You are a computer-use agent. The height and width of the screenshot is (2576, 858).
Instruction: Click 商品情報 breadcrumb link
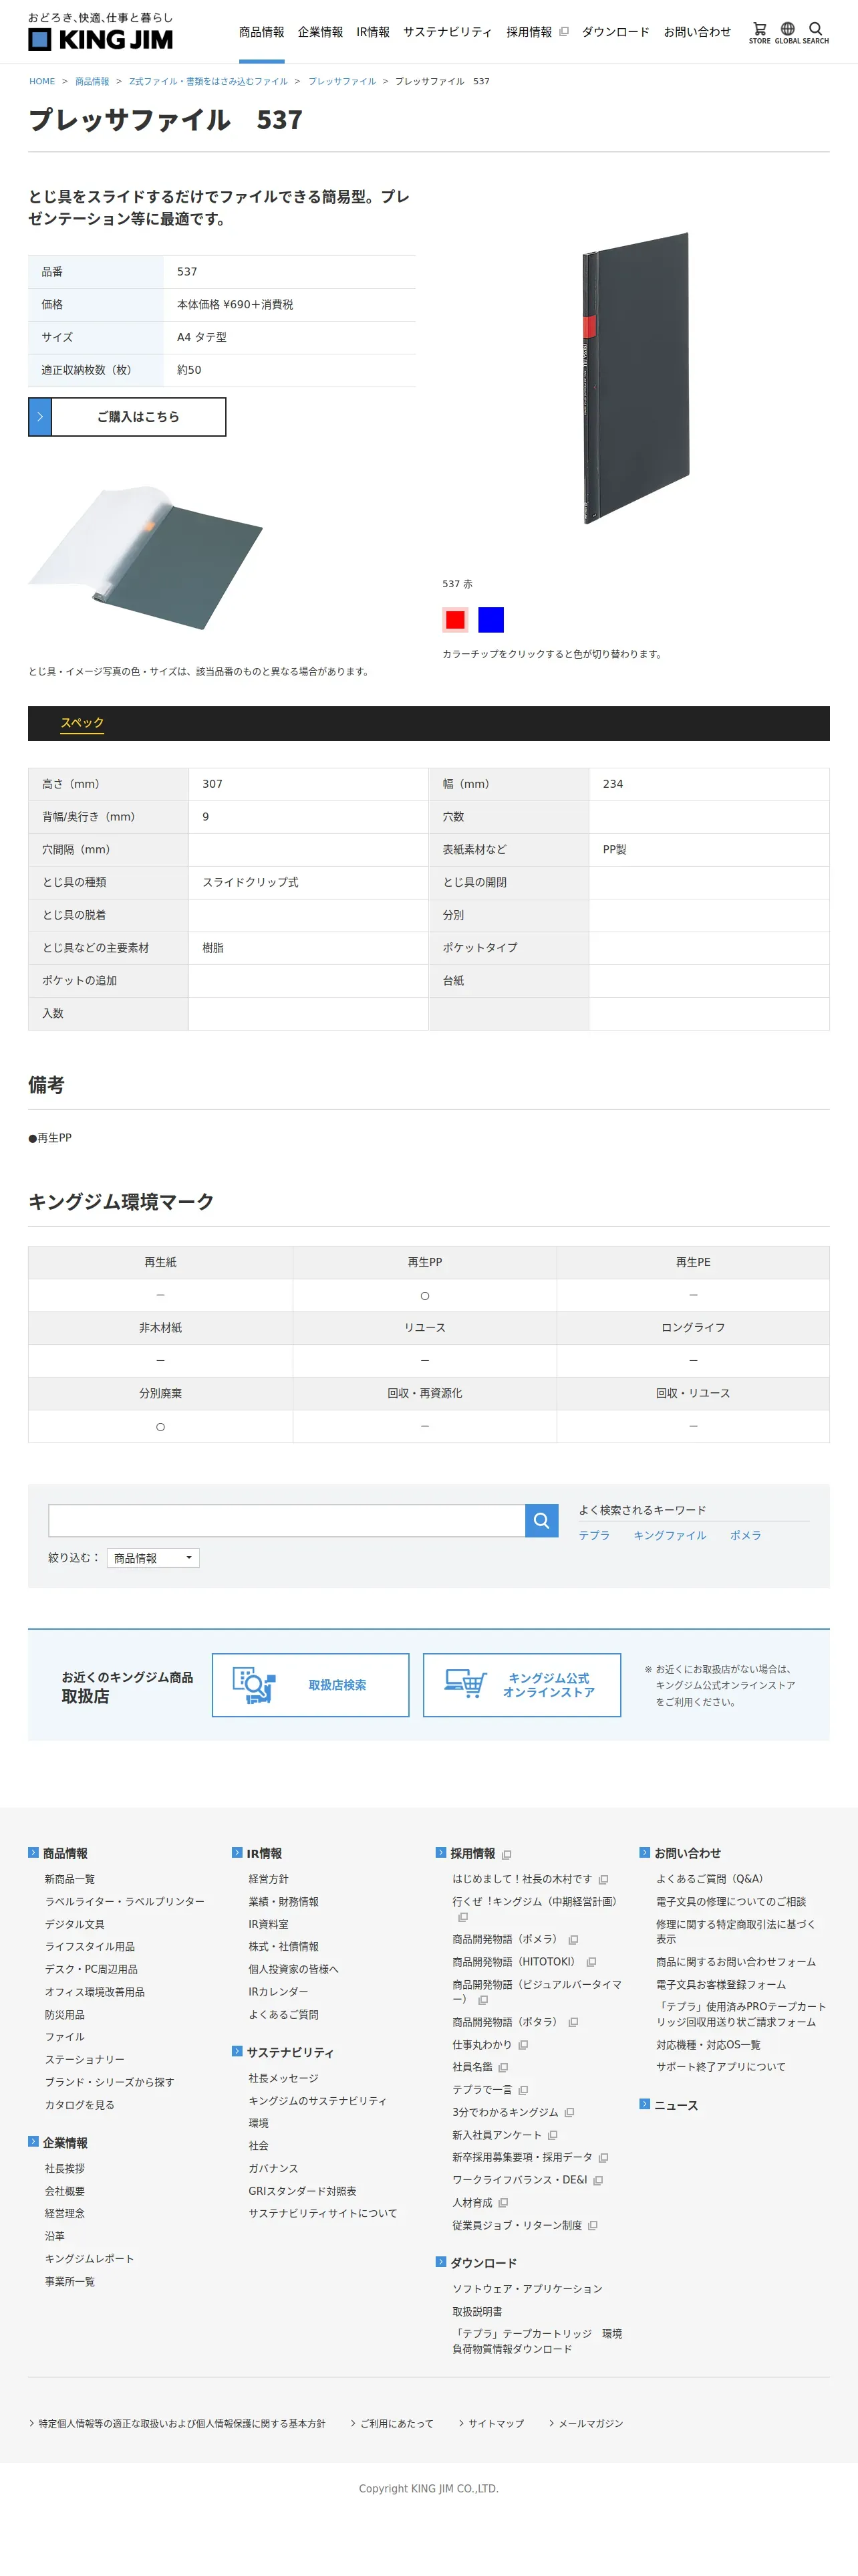[92, 81]
